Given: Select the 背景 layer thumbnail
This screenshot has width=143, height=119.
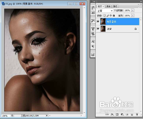Looking at the screenshot, I should pos(103,29).
